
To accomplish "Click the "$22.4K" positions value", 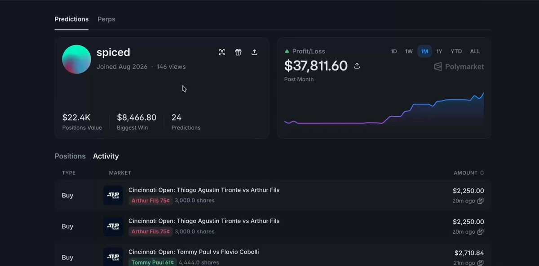I will point(76,118).
